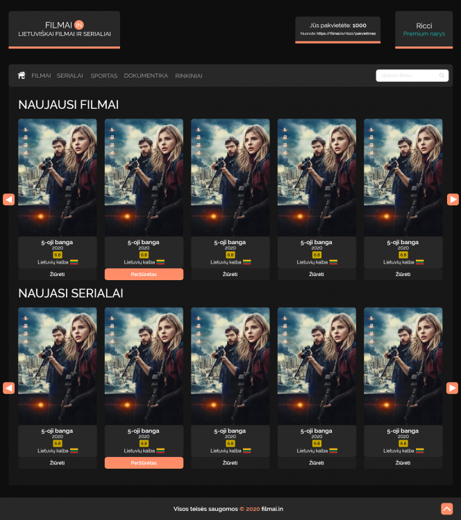Click Jūs pakvietėte: 1000 text
This screenshot has height=520, width=461.
(338, 25)
